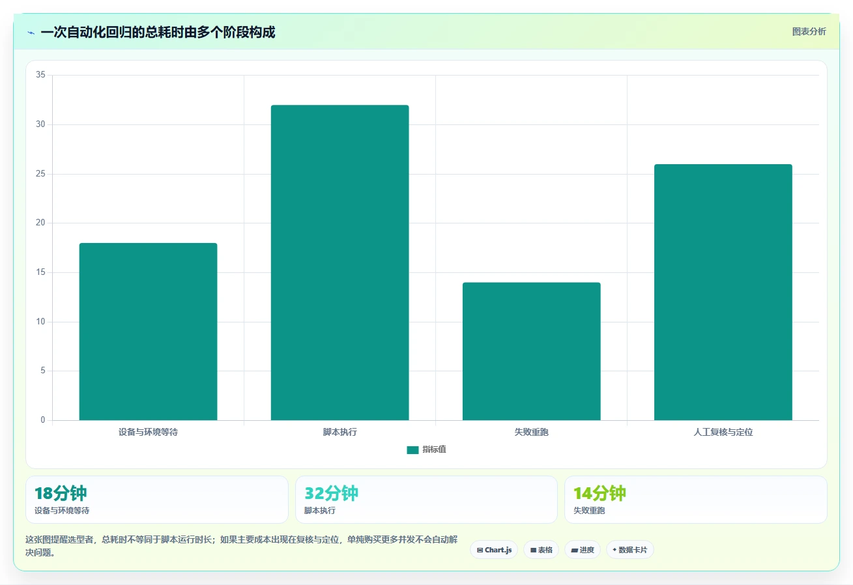
Task: Click the chart title 一次自动化回归的总耗时由多个阶段构成
Action: click(158, 32)
